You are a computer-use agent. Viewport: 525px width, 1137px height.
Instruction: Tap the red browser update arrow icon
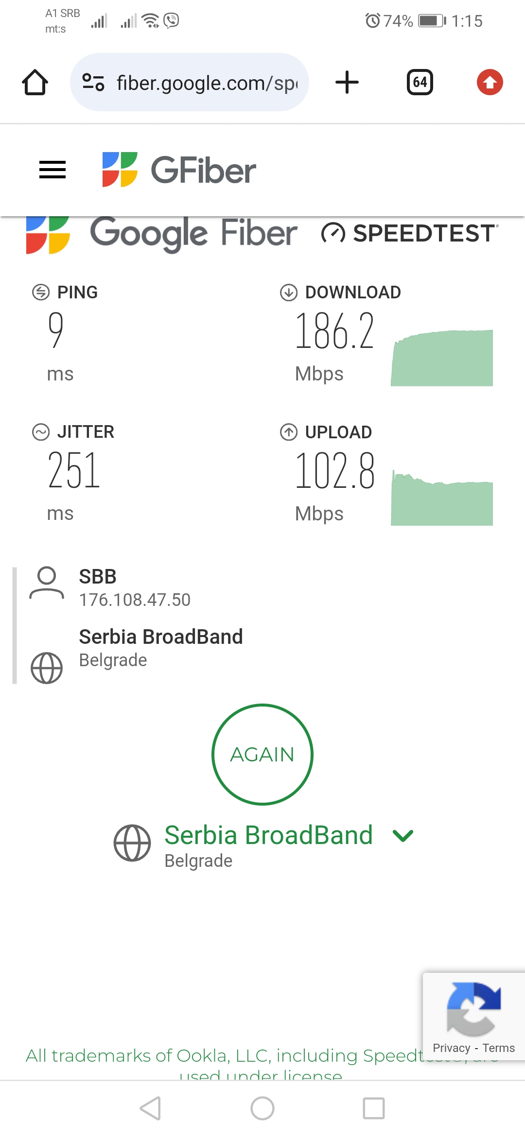[x=490, y=82]
